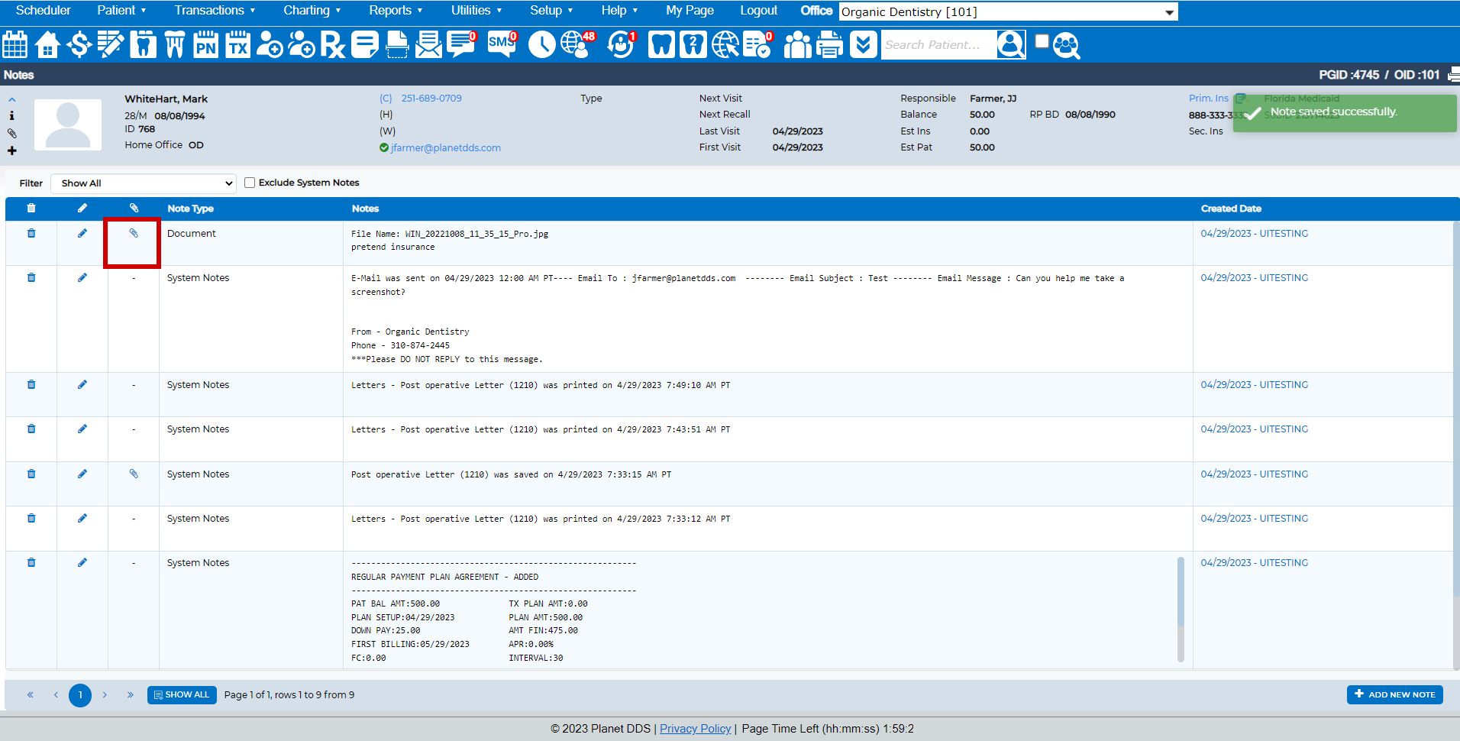Open the clock time icon

pos(541,45)
